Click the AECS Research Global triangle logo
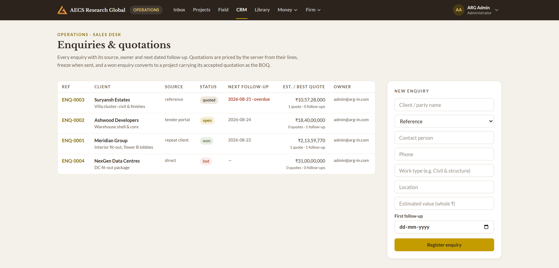Image resolution: width=559 pixels, height=268 pixels. (x=62, y=10)
